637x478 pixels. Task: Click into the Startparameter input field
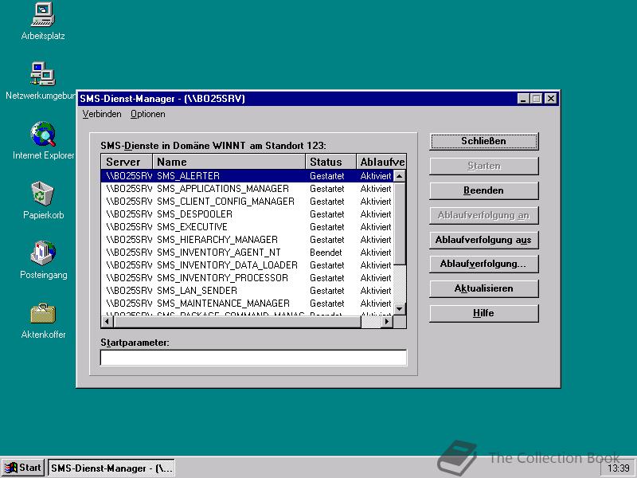click(x=253, y=358)
